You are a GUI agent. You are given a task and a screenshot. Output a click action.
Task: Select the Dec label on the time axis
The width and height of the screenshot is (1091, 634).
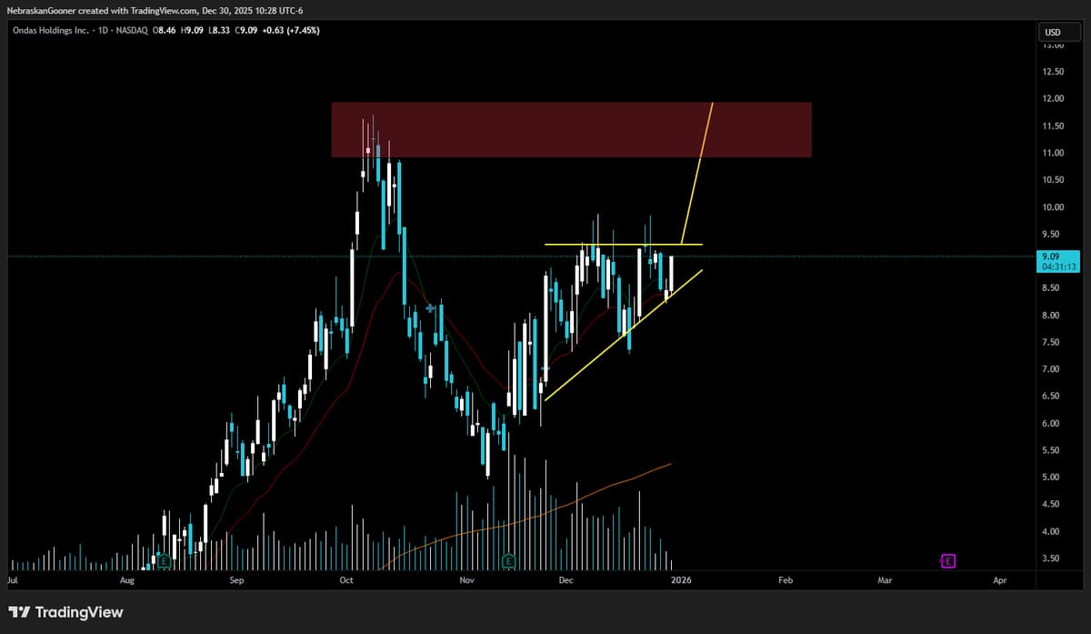pos(566,579)
